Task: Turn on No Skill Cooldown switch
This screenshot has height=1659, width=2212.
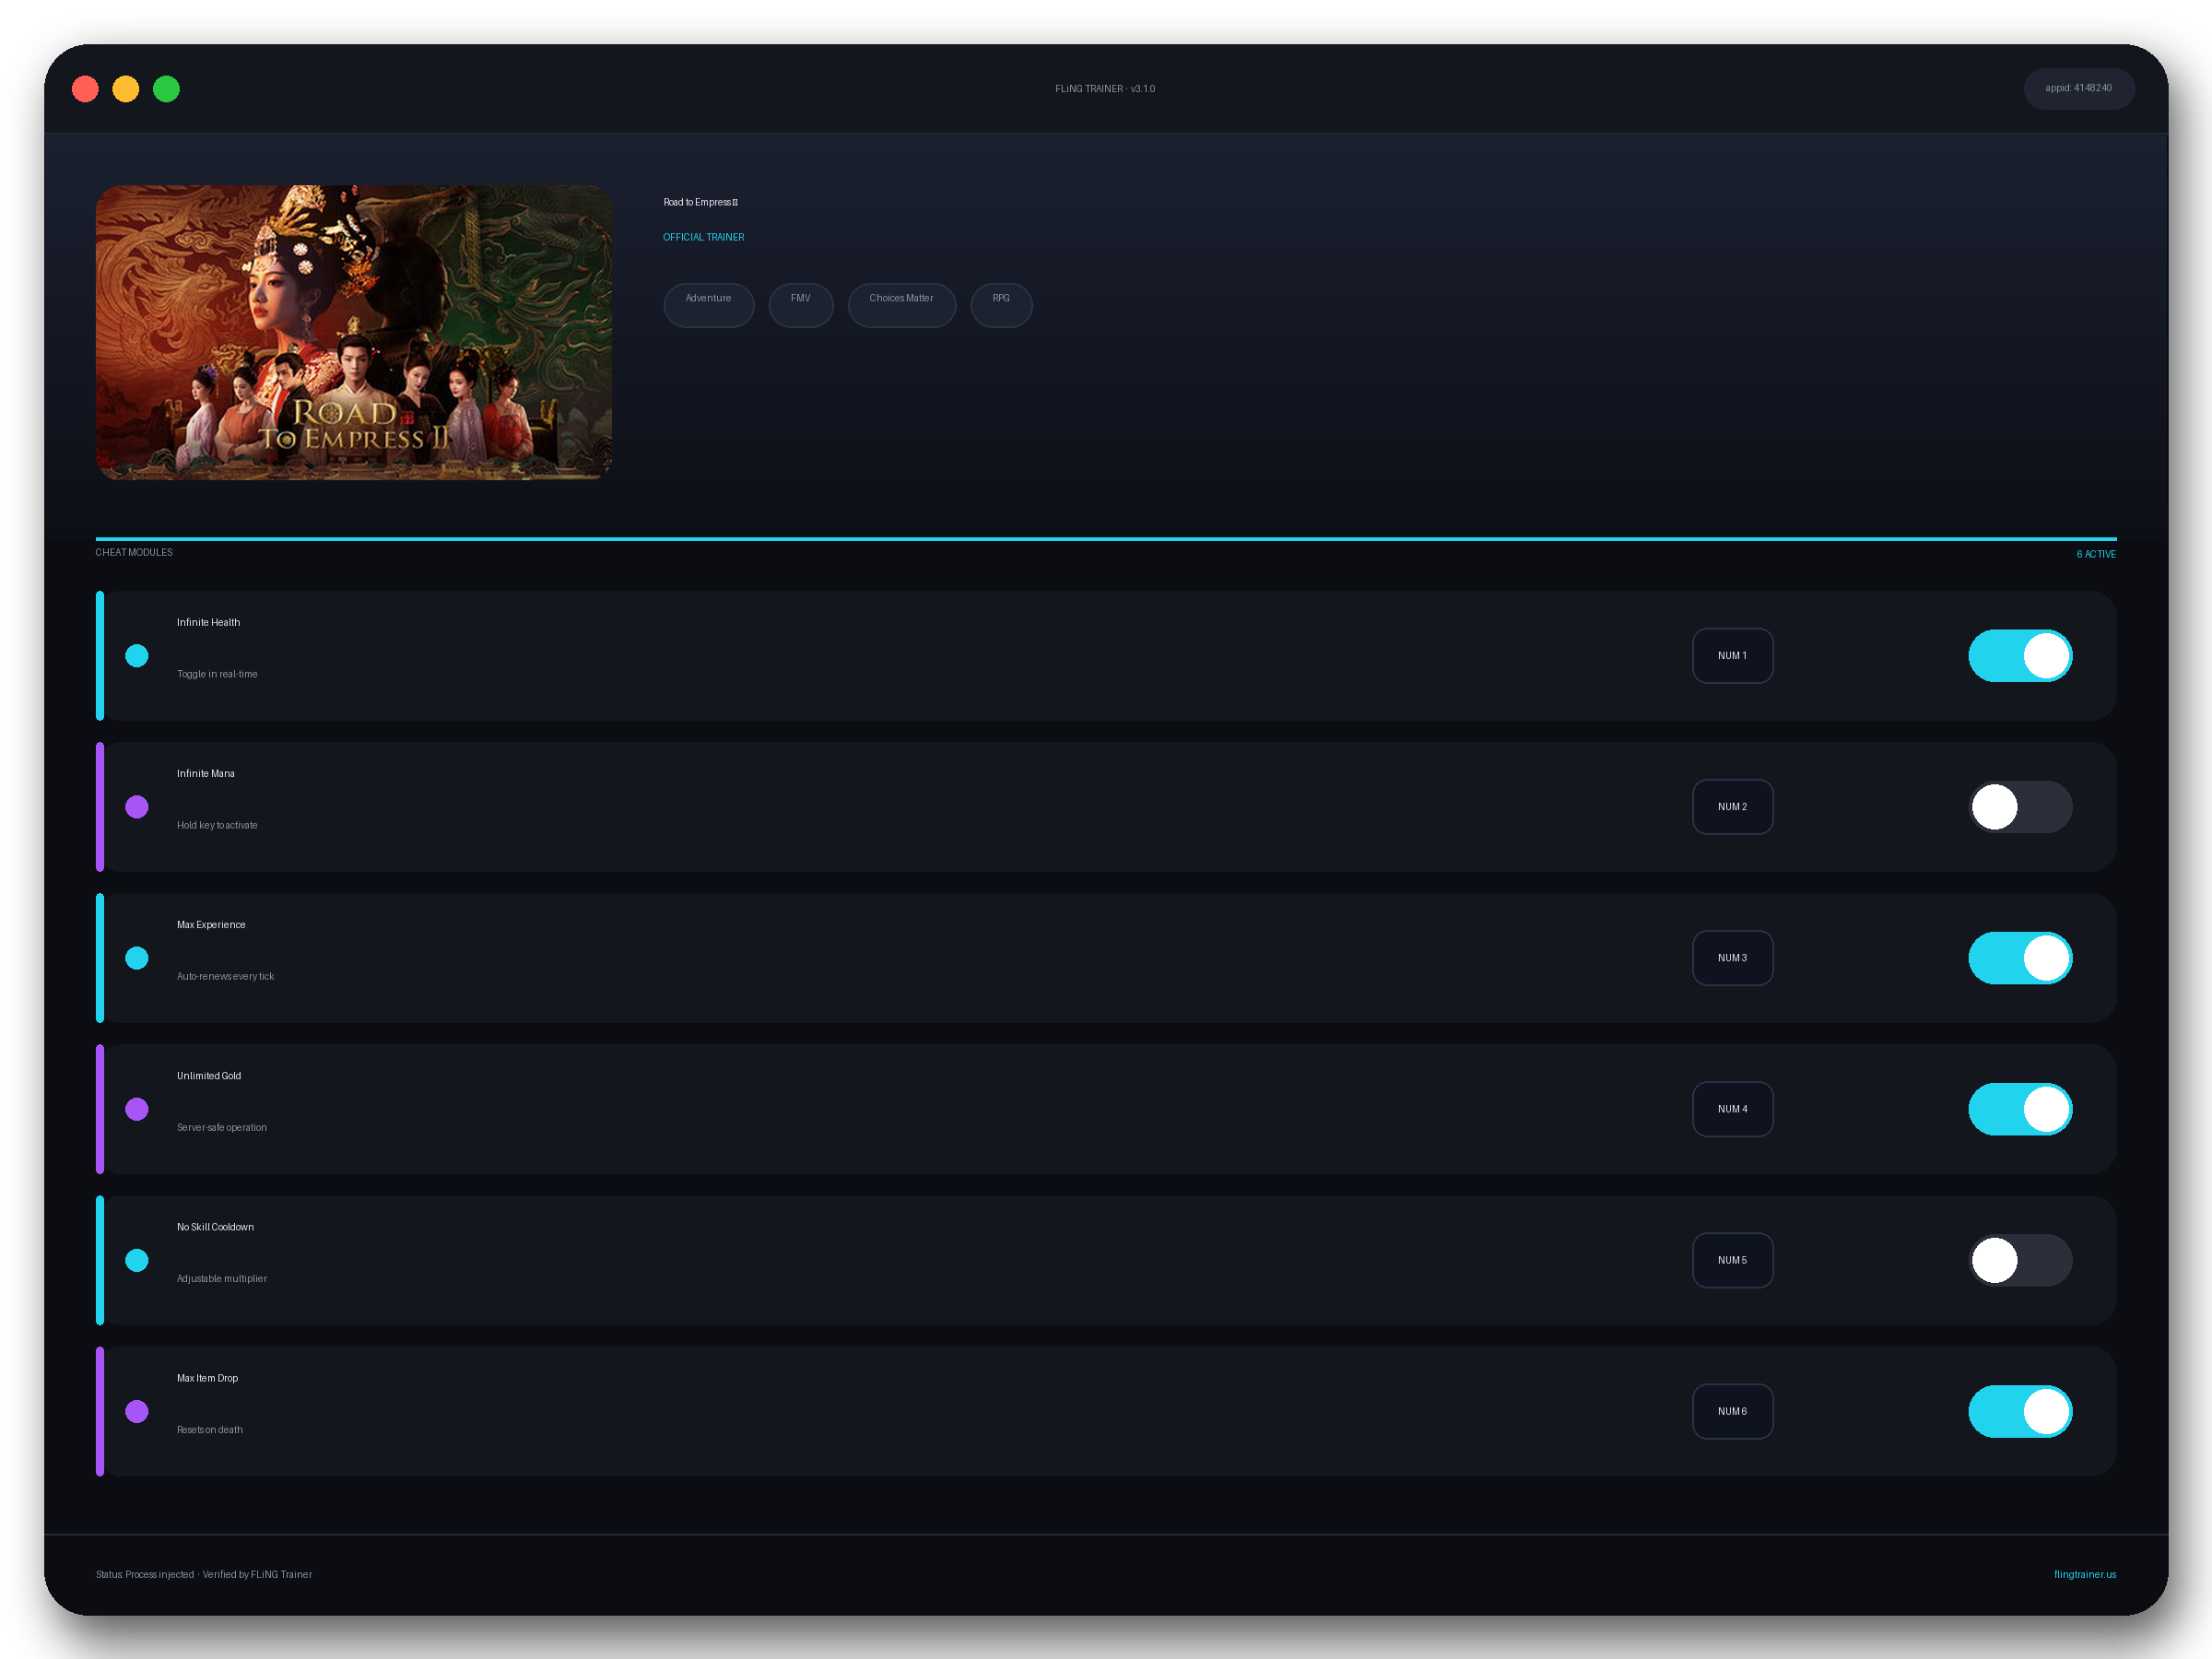Action: pos(2020,1260)
